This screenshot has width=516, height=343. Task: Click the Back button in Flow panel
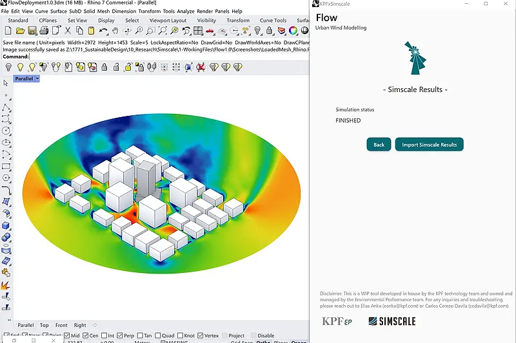(x=379, y=144)
